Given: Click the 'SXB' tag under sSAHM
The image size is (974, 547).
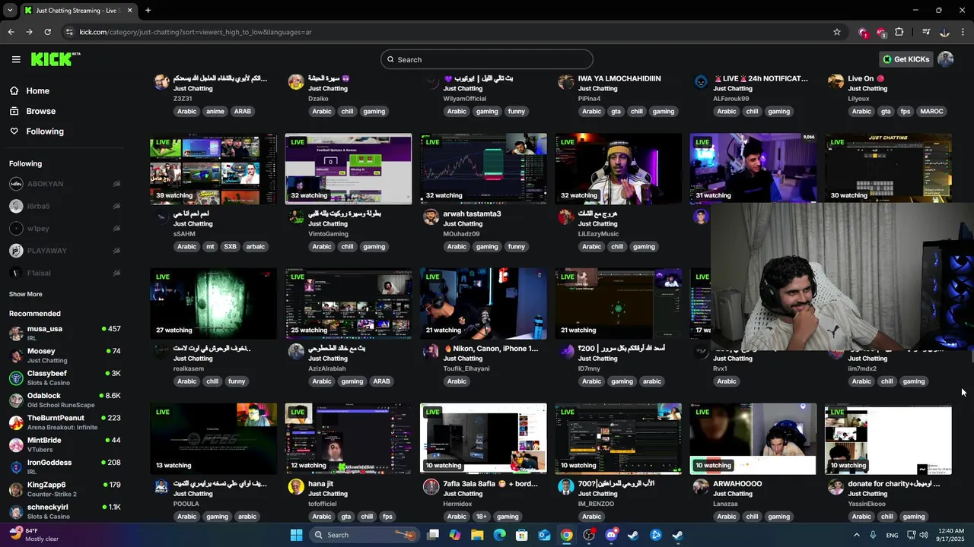Looking at the screenshot, I should pos(230,246).
